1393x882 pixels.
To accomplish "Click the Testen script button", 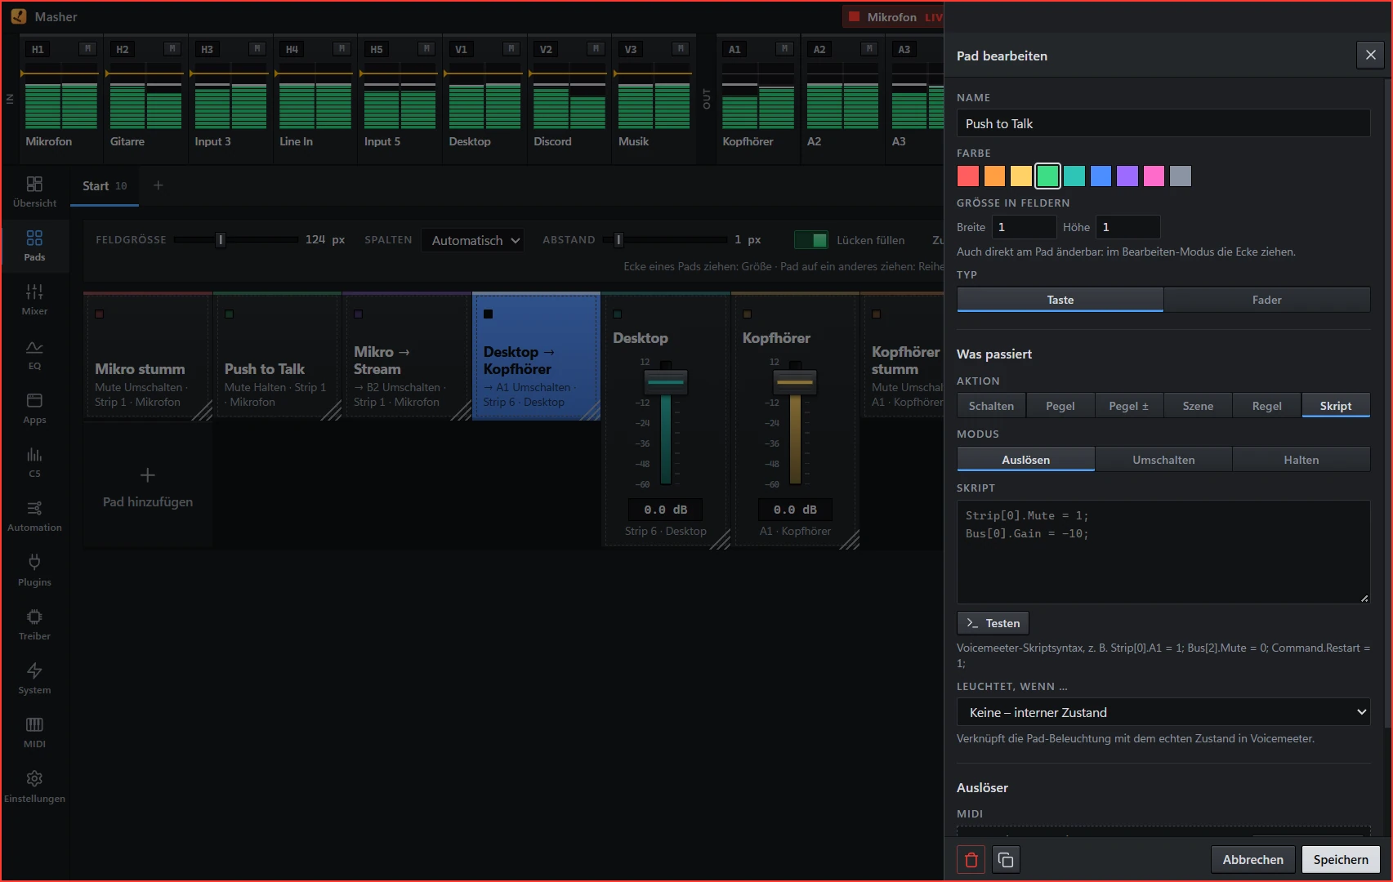I will coord(993,623).
